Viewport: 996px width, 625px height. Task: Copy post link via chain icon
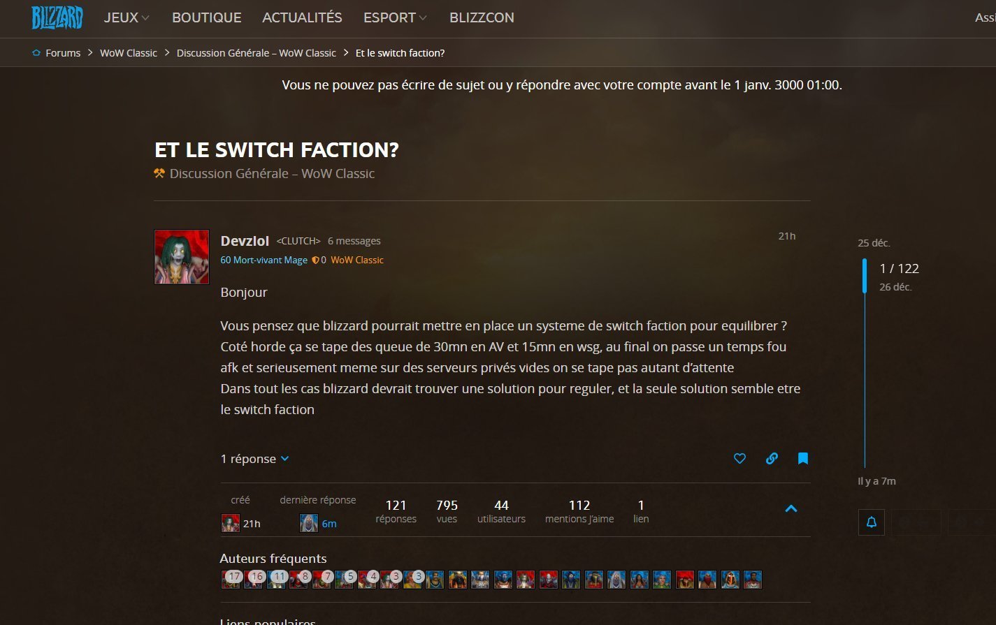(772, 459)
